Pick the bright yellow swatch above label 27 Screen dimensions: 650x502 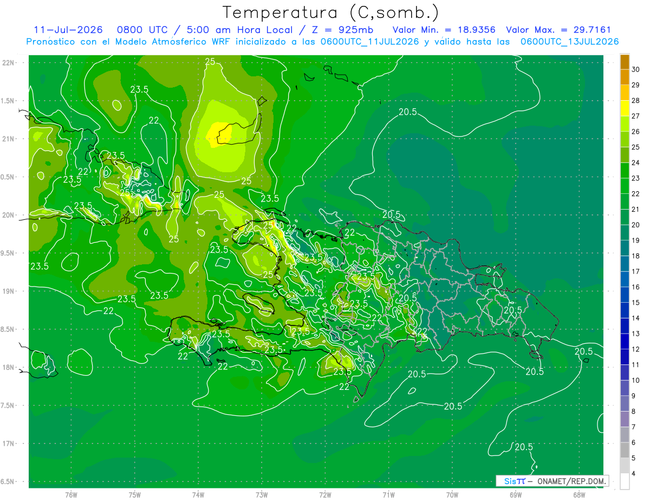[x=625, y=108]
